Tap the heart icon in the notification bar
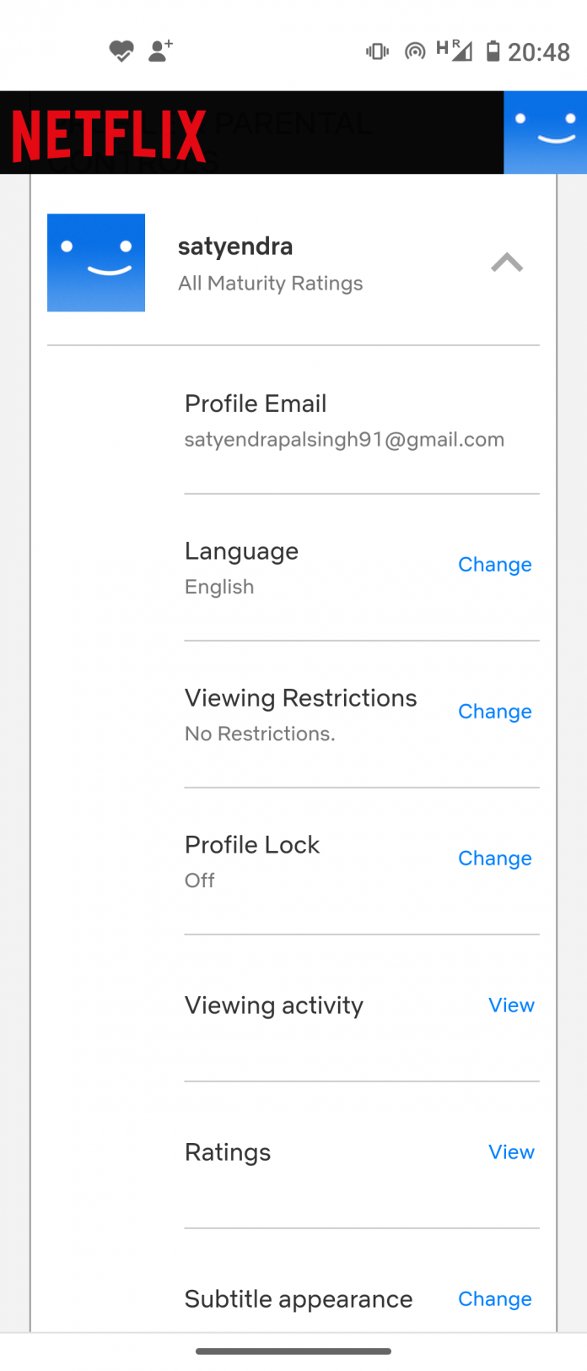The width and height of the screenshot is (587, 1371). click(121, 51)
